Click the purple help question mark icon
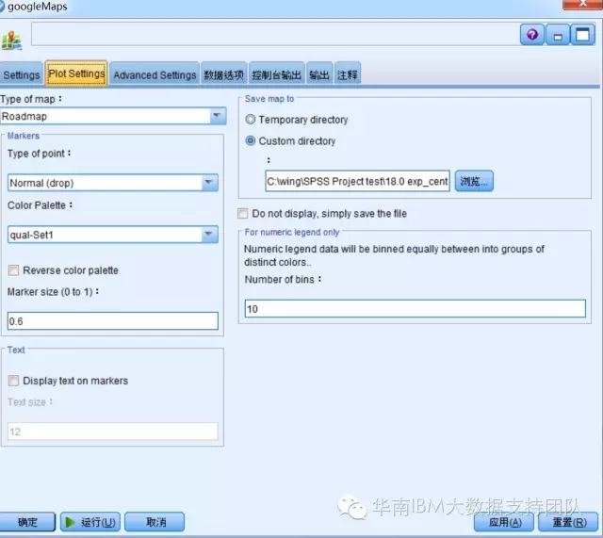Viewport: 603px width, 538px height. tap(531, 35)
